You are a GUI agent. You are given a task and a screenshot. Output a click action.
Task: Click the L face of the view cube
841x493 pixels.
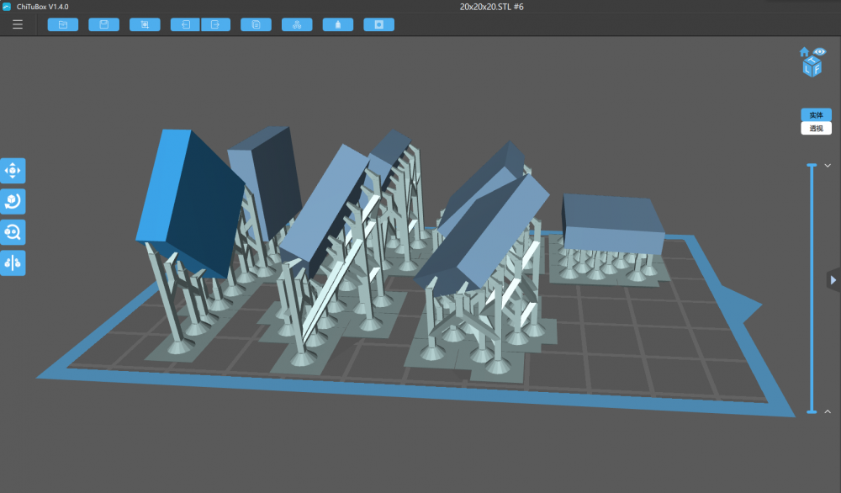[x=807, y=69]
